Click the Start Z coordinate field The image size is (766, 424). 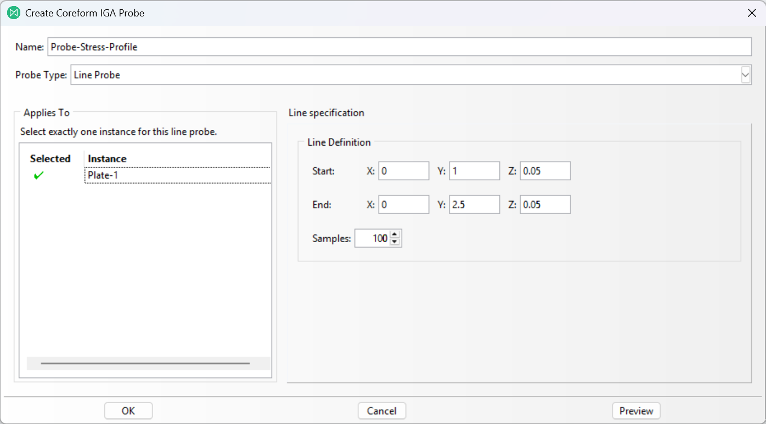pyautogui.click(x=545, y=171)
